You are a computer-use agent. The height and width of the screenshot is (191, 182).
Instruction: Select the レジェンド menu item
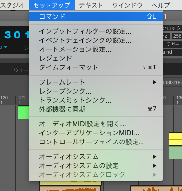coord(96,58)
